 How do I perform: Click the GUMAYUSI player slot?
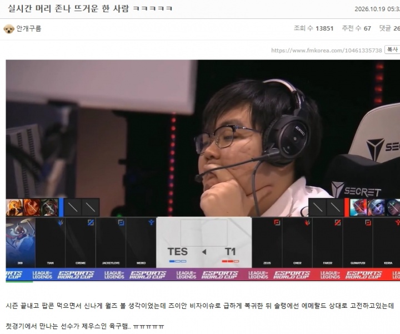[358, 242]
